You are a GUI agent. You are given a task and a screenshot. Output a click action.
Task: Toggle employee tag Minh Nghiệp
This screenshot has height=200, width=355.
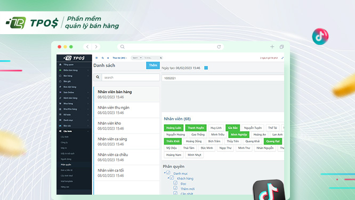(239, 134)
